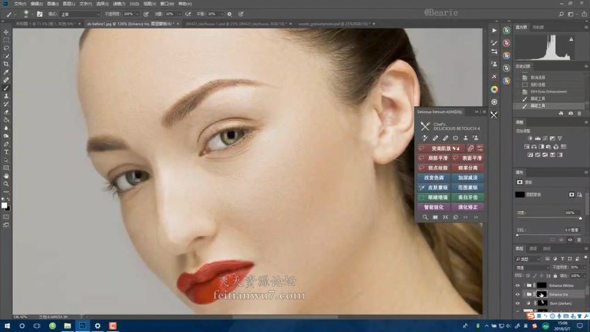Select the Eraser tool
The image size is (590, 332).
6,113
